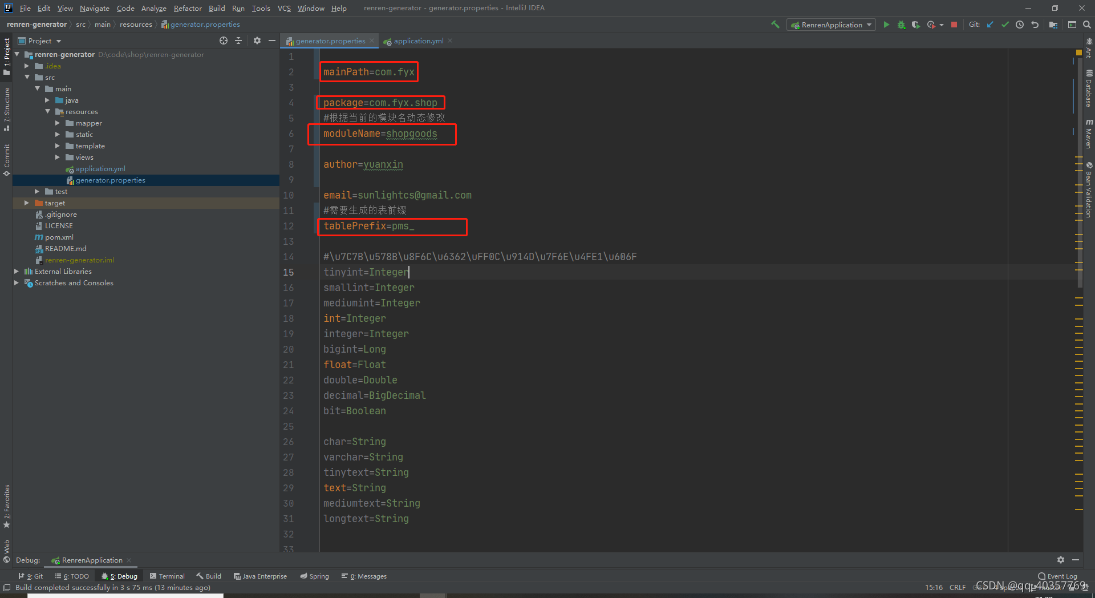The height and width of the screenshot is (598, 1095).
Task: Open the profiler dropdown arrow
Action: 942,25
